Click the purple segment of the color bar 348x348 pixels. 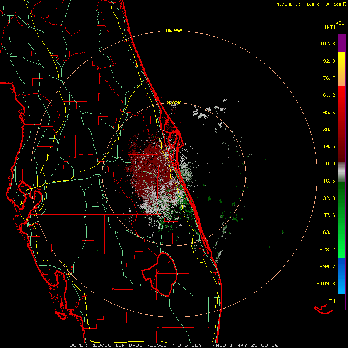[341, 43]
